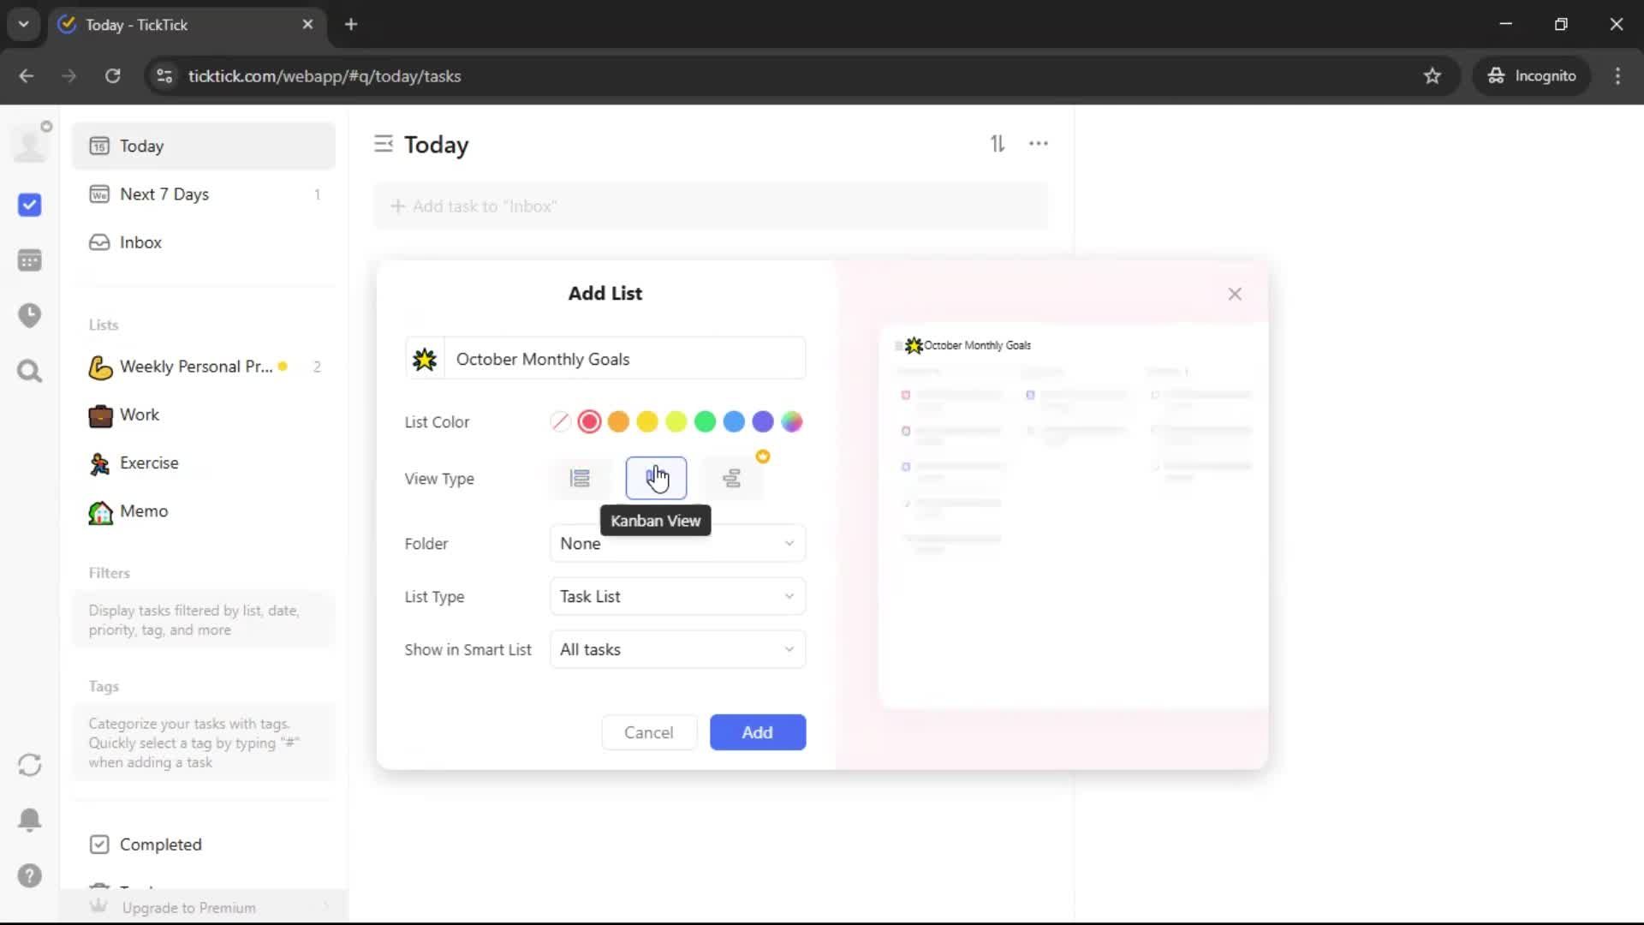Viewport: 1644px width, 925px height.
Task: Select Timeline View type
Action: click(731, 478)
